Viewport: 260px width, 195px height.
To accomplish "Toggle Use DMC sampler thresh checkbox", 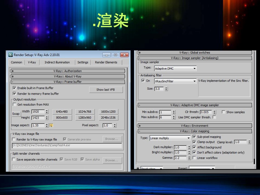I will pos(214,117).
